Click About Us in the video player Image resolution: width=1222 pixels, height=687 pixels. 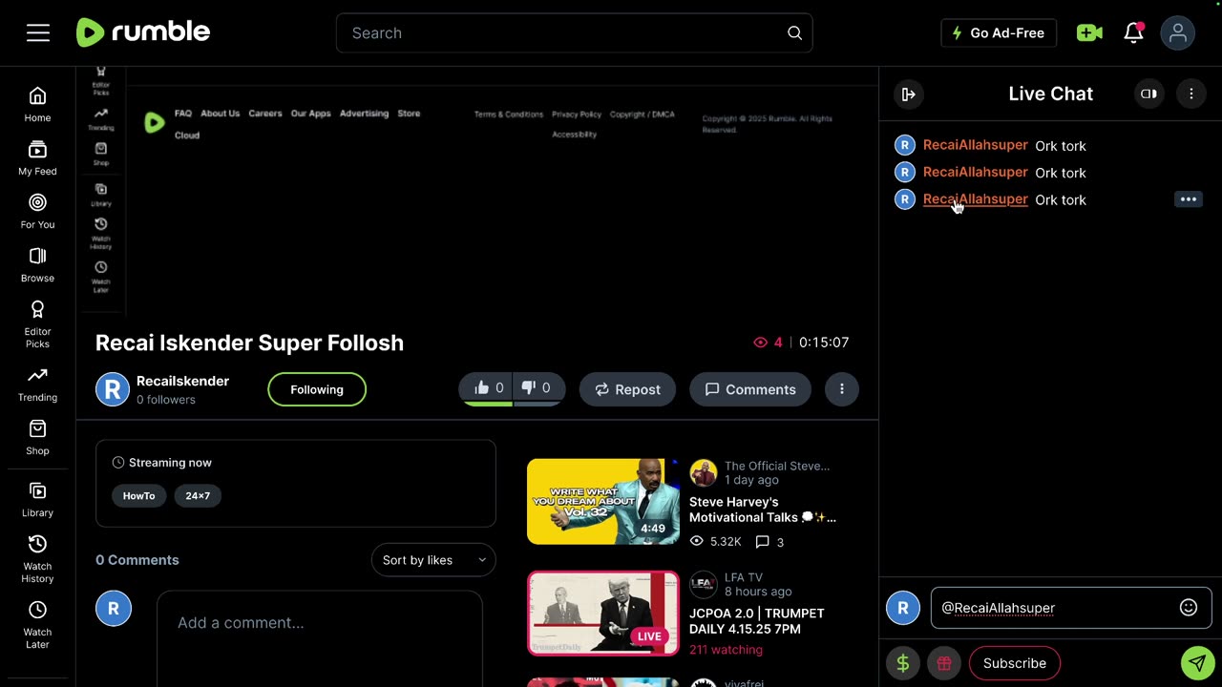tap(221, 114)
